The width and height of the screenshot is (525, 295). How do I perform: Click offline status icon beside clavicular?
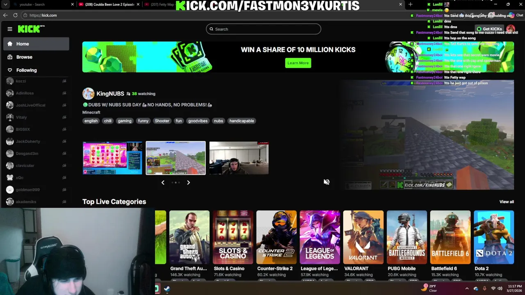point(64,166)
